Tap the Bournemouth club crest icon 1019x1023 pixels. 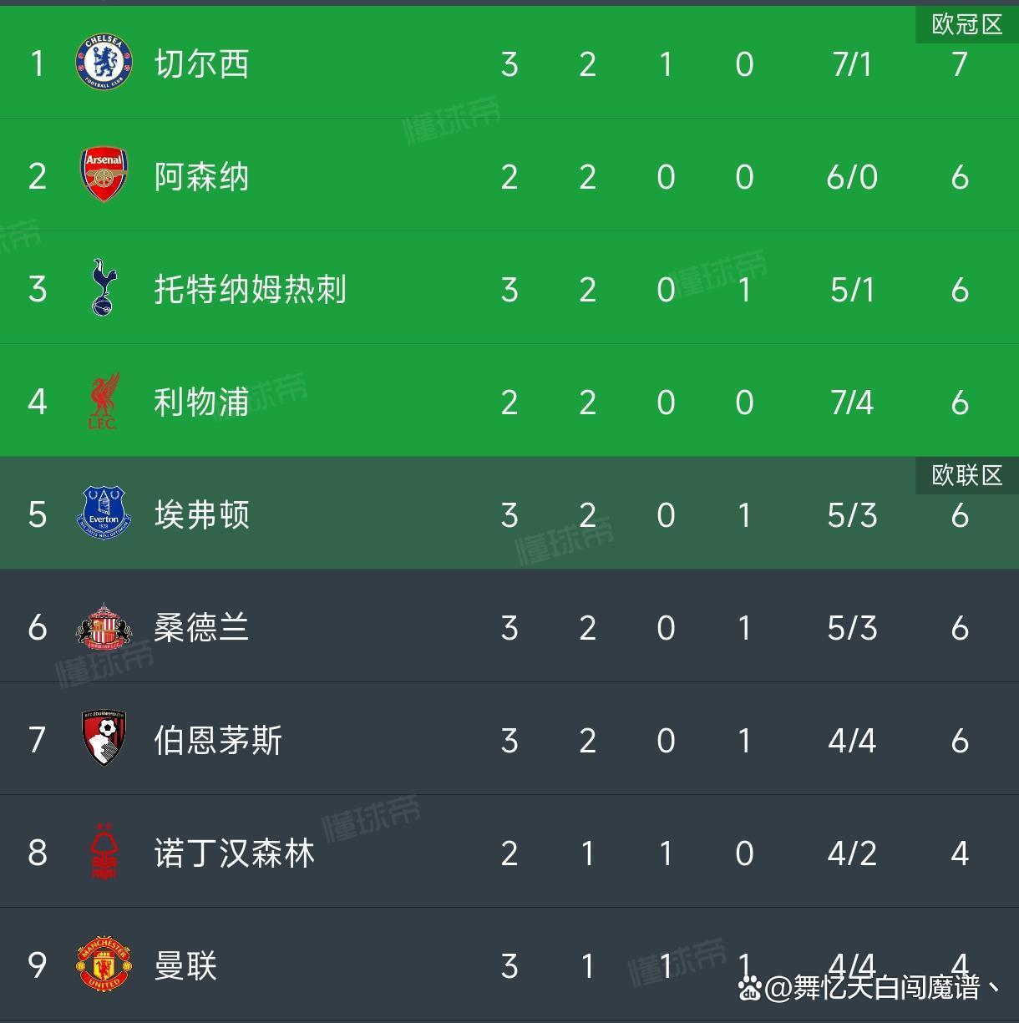coord(104,740)
